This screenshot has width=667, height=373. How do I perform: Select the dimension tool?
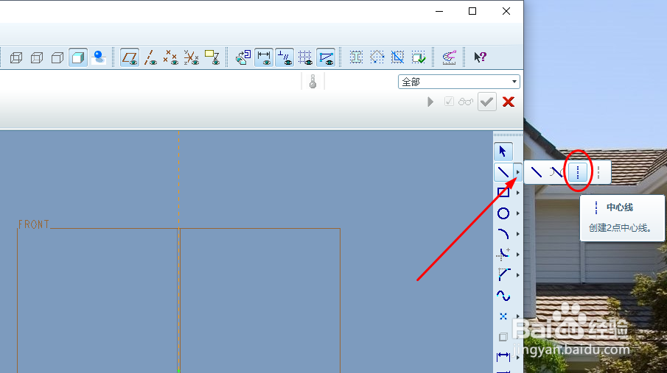coord(503,357)
